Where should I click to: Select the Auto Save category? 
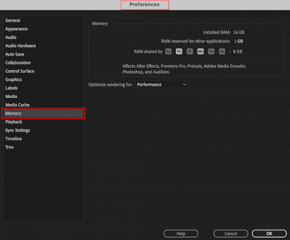14,54
